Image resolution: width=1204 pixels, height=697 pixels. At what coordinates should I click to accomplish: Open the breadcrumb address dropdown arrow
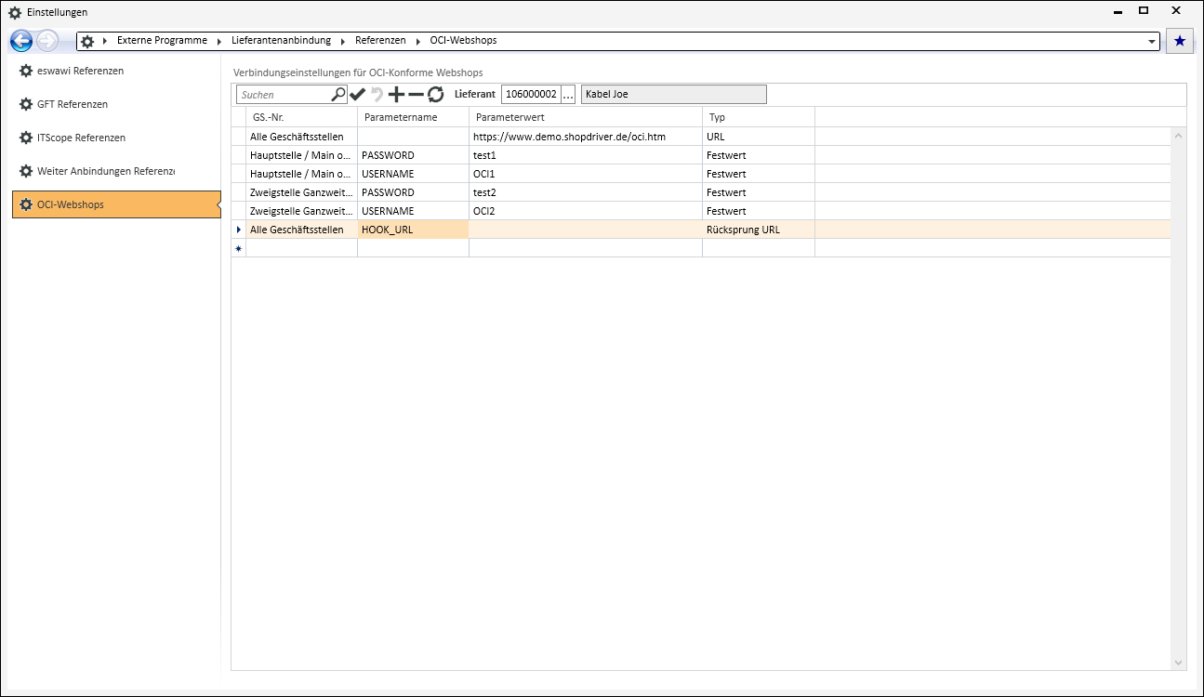click(1153, 42)
